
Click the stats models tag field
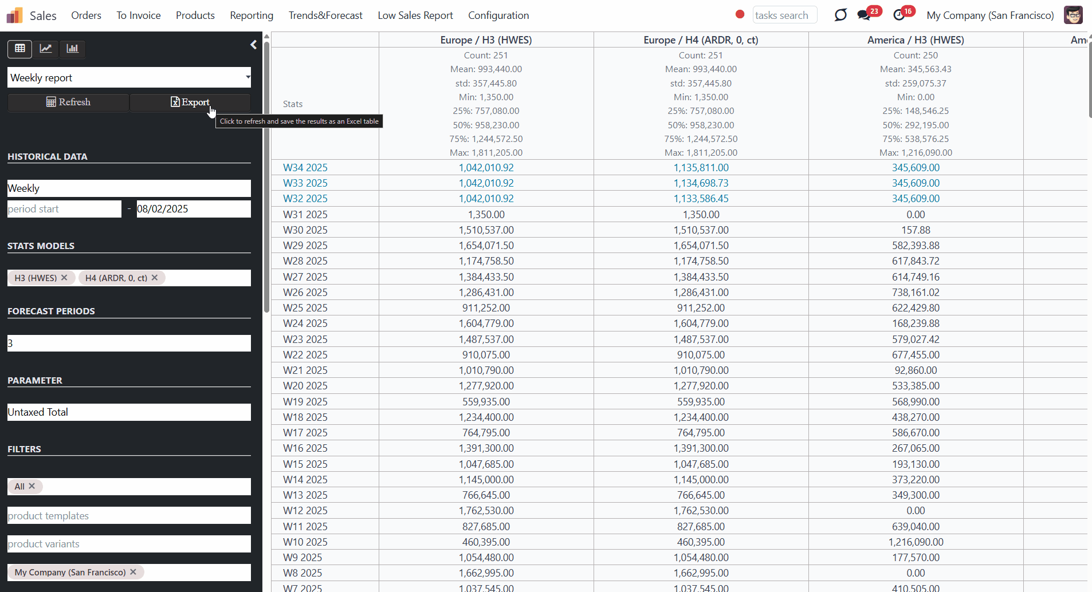coord(129,278)
